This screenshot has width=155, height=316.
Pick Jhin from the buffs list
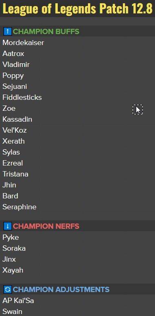click(x=9, y=185)
